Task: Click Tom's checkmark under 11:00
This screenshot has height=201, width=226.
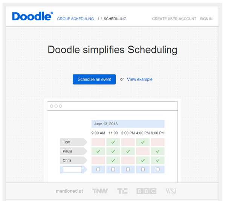Action: [113, 142]
